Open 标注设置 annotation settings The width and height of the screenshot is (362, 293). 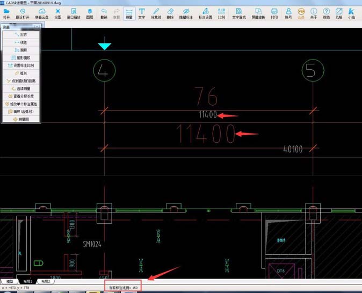pos(205,13)
